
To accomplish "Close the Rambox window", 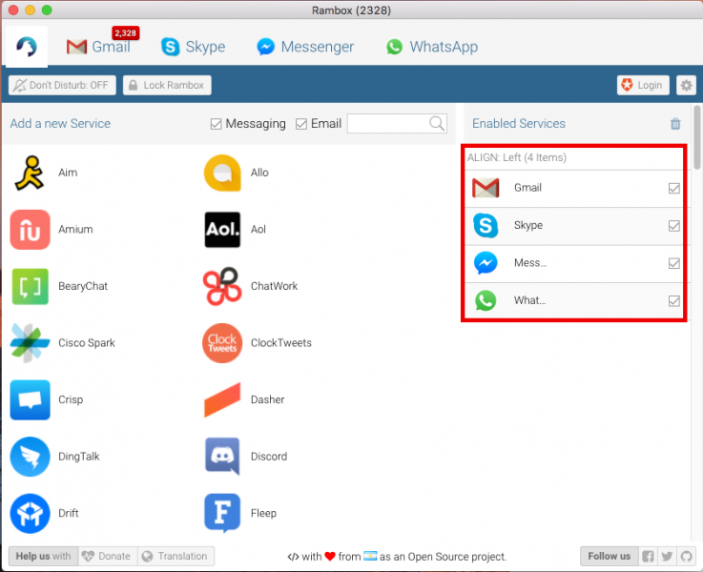I will (13, 10).
